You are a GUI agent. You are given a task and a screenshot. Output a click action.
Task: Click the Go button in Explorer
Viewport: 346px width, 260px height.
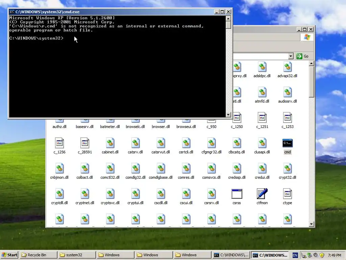coord(302,56)
